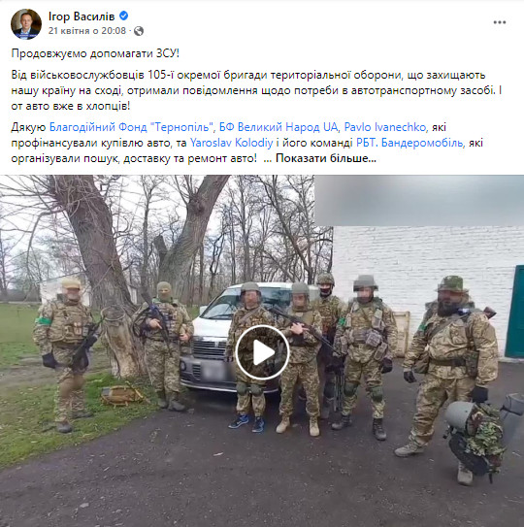524x527 pixels.
Task: Open the Ігор Василів profile name link
Action: click(82, 16)
